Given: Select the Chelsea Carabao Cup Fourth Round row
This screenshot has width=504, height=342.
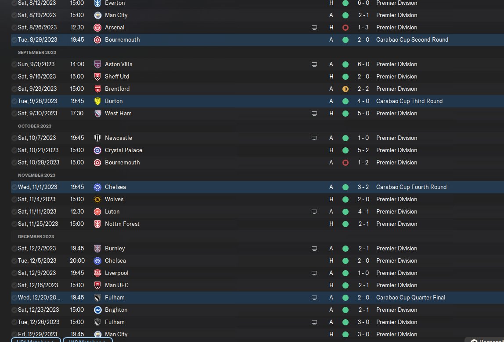Looking at the screenshot, I should 220,187.
